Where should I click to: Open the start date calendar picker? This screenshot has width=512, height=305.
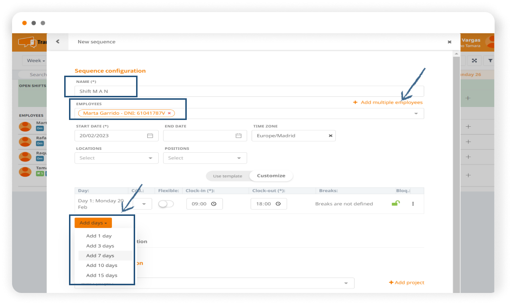(150, 136)
